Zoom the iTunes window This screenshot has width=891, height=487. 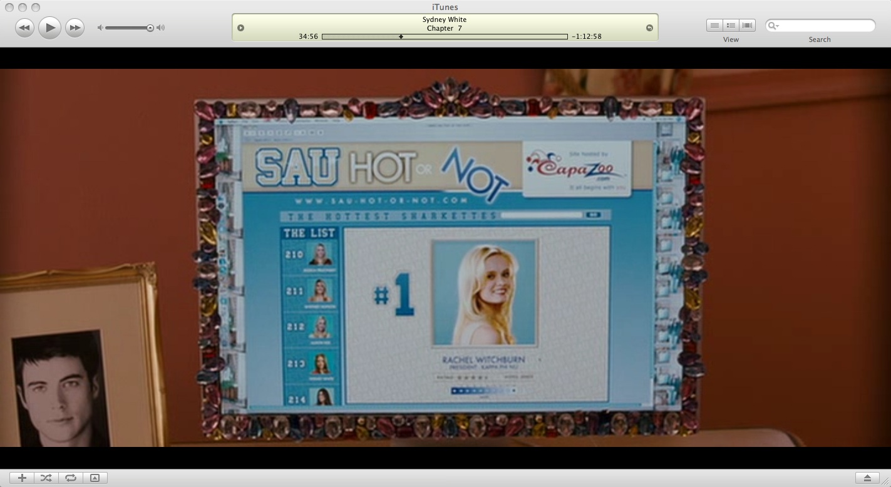[36, 7]
